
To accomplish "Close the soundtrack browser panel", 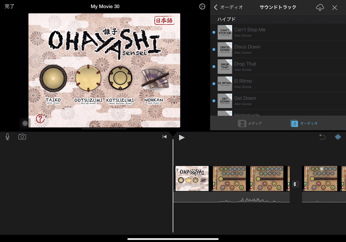I will click(x=334, y=8).
